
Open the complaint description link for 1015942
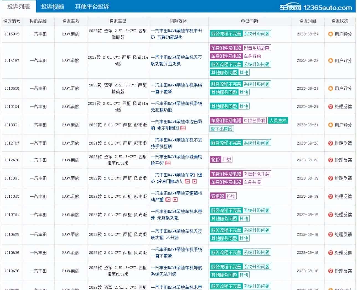click(x=177, y=34)
